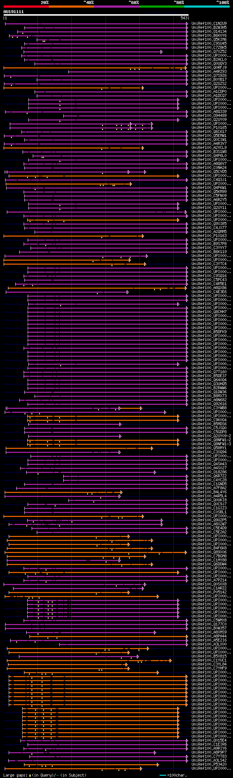Image resolution: width=233 pixels, height=778 pixels.
Task: Select label UniRef100_Q6C617
Action: [209, 131]
